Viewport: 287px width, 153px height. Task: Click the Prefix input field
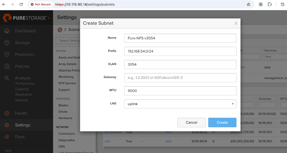(180, 51)
